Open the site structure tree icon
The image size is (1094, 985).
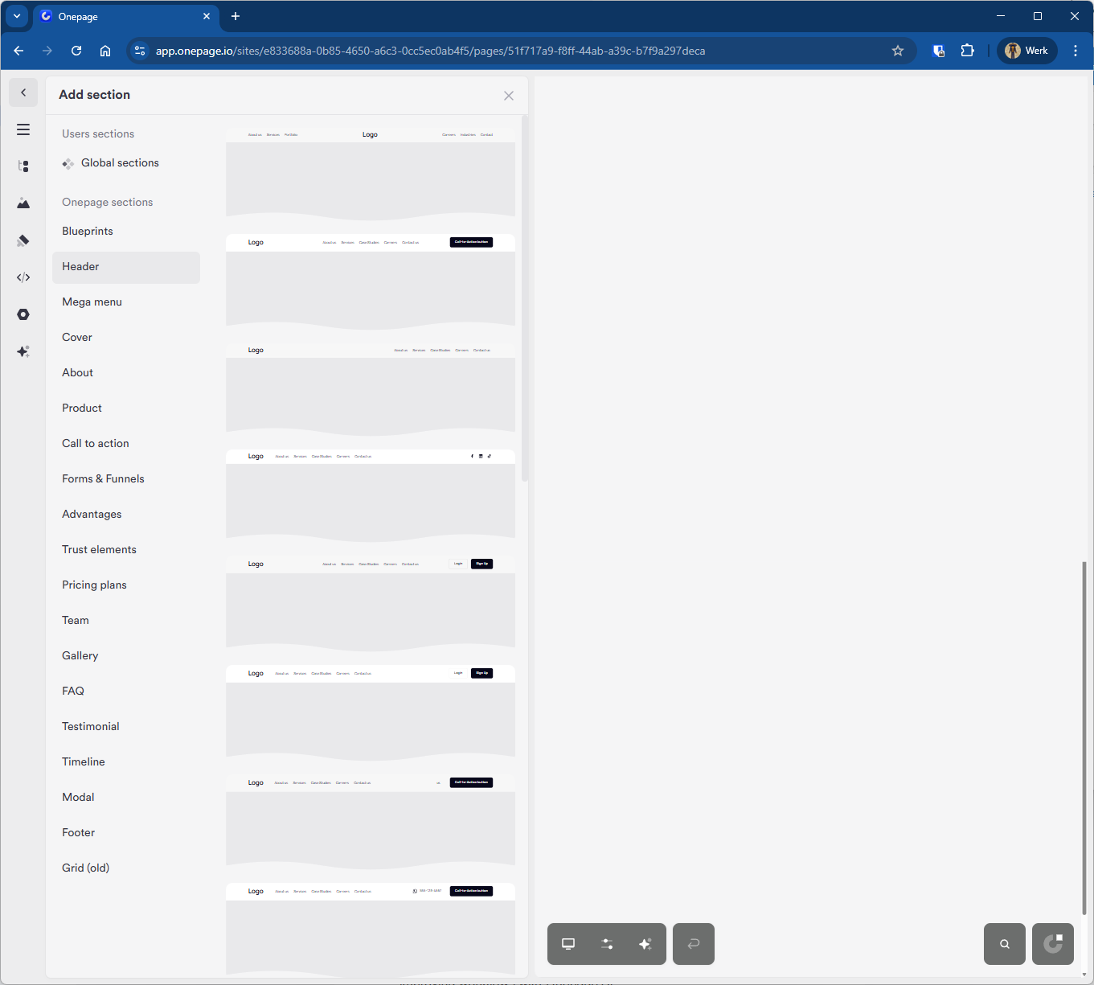pyautogui.click(x=23, y=166)
